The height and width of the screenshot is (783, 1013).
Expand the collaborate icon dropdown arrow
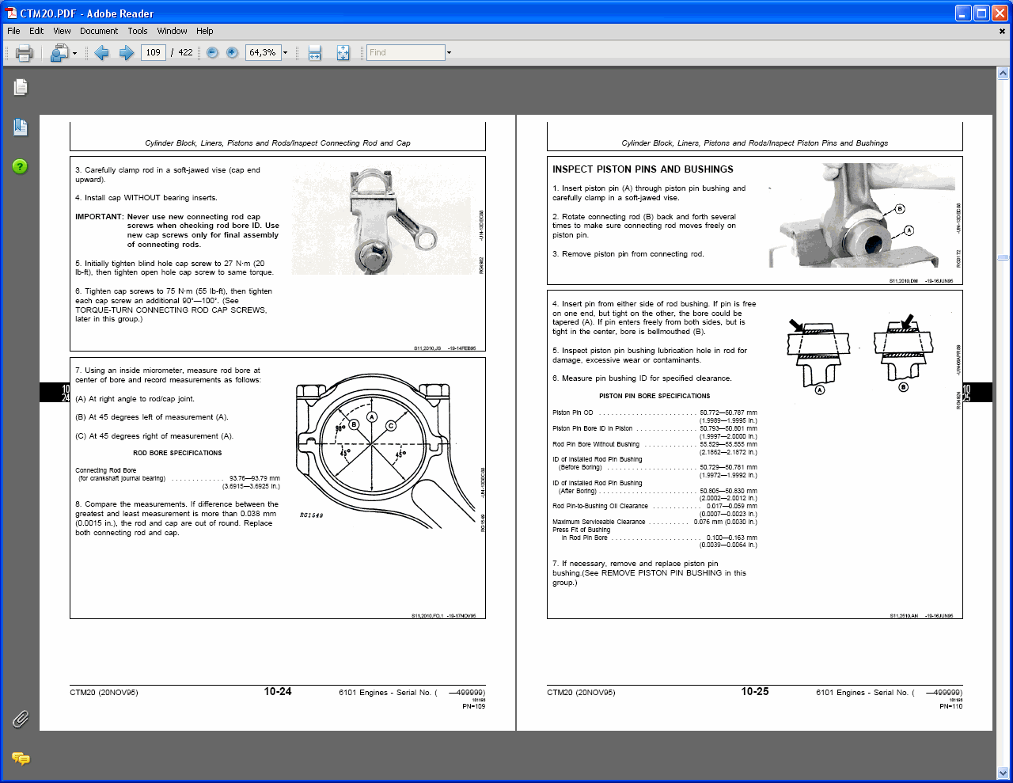(74, 53)
